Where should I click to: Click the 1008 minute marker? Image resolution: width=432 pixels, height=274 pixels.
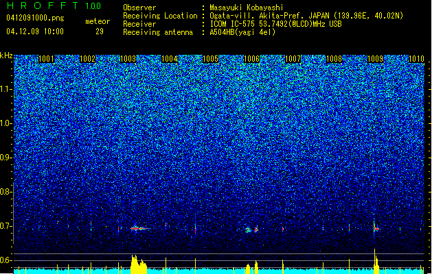[x=334, y=59]
